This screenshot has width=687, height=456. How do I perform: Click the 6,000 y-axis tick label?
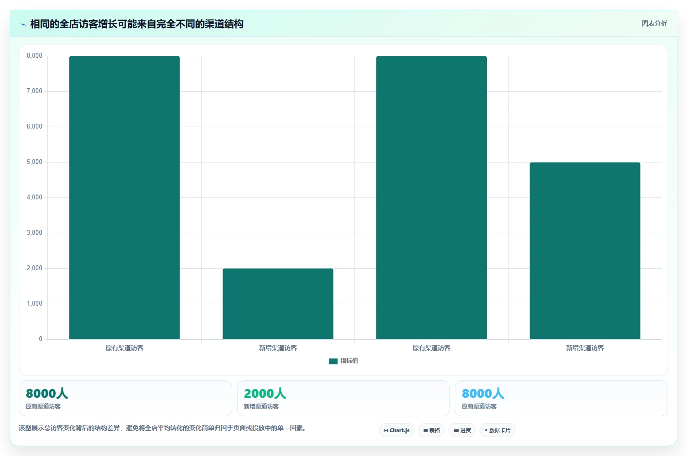34,127
